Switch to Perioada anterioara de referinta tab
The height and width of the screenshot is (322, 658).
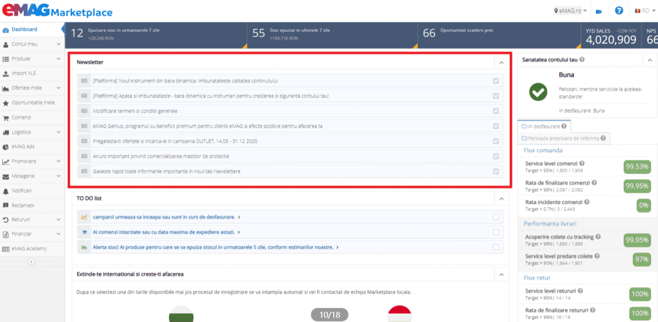[x=564, y=138]
